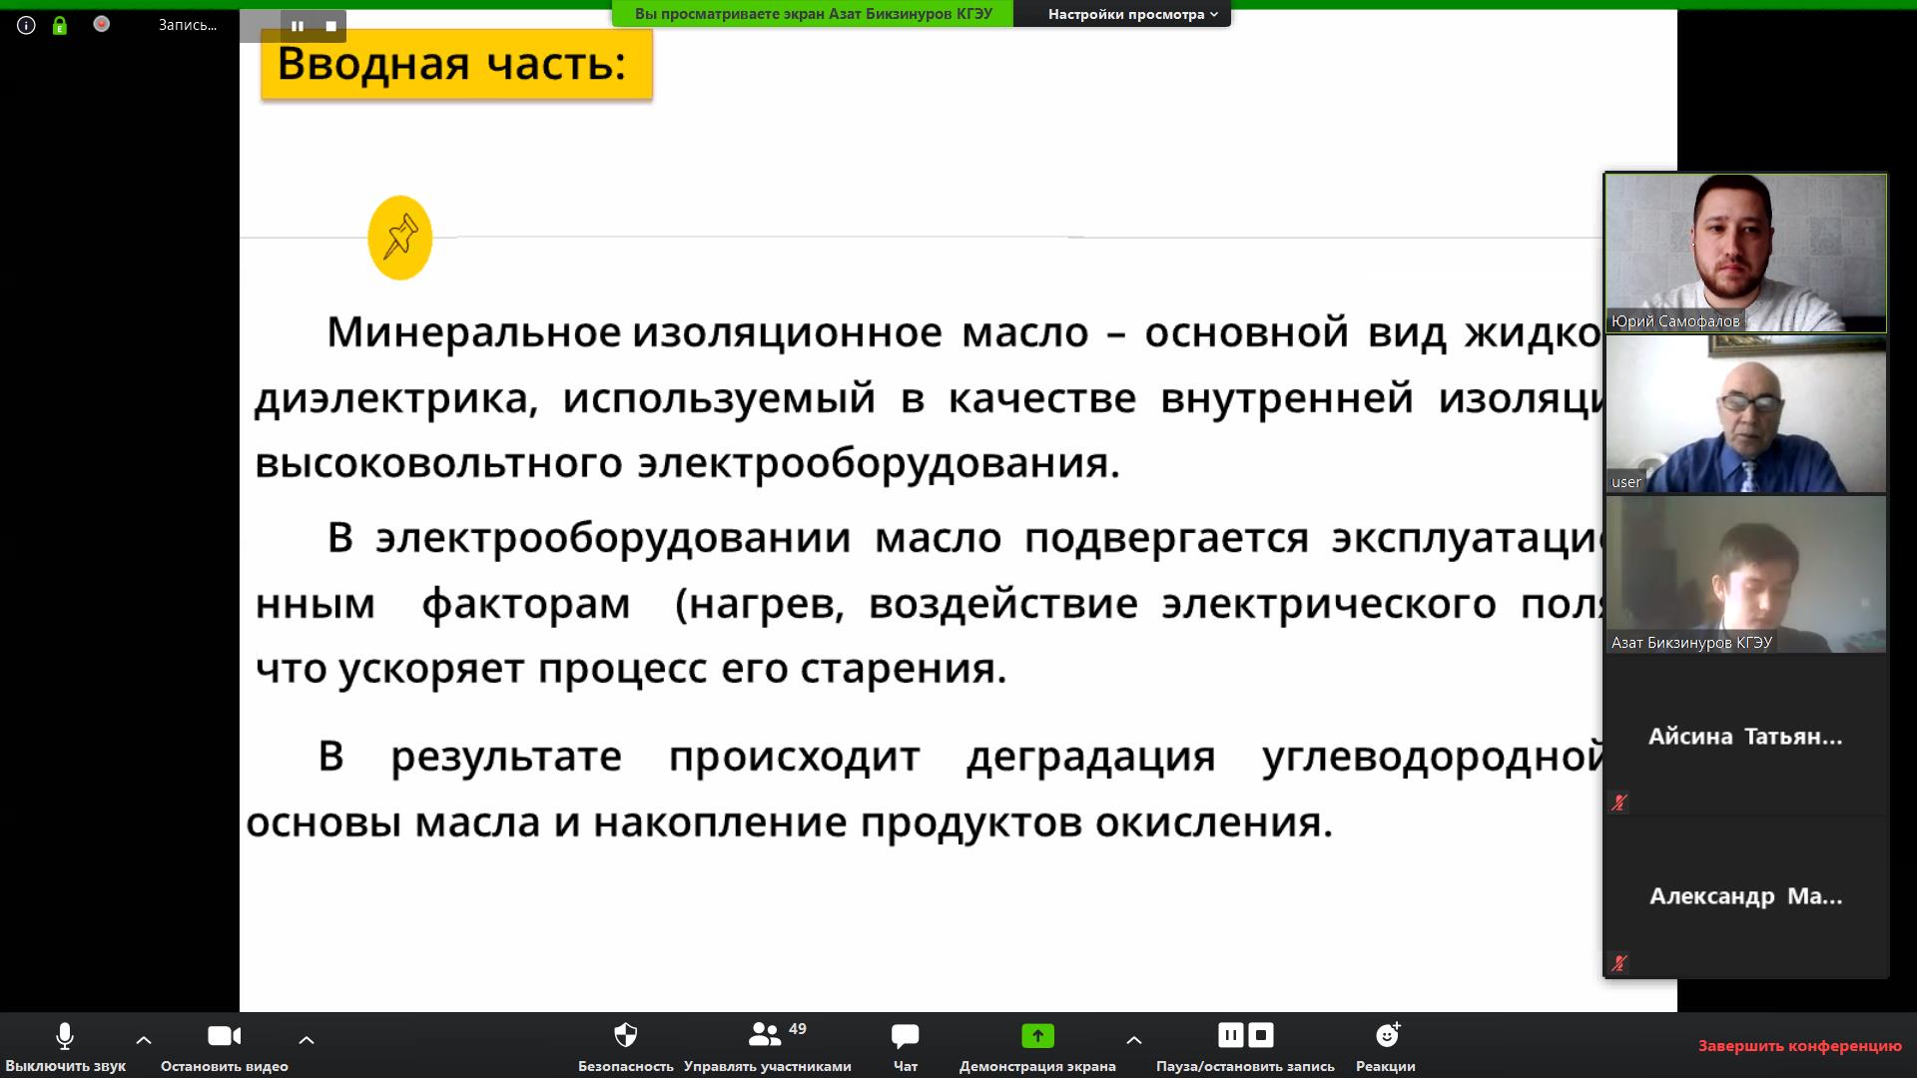Screen dimensions: 1917x1082
Task: Expand share screen options with the caret
Action: coord(1134,1040)
